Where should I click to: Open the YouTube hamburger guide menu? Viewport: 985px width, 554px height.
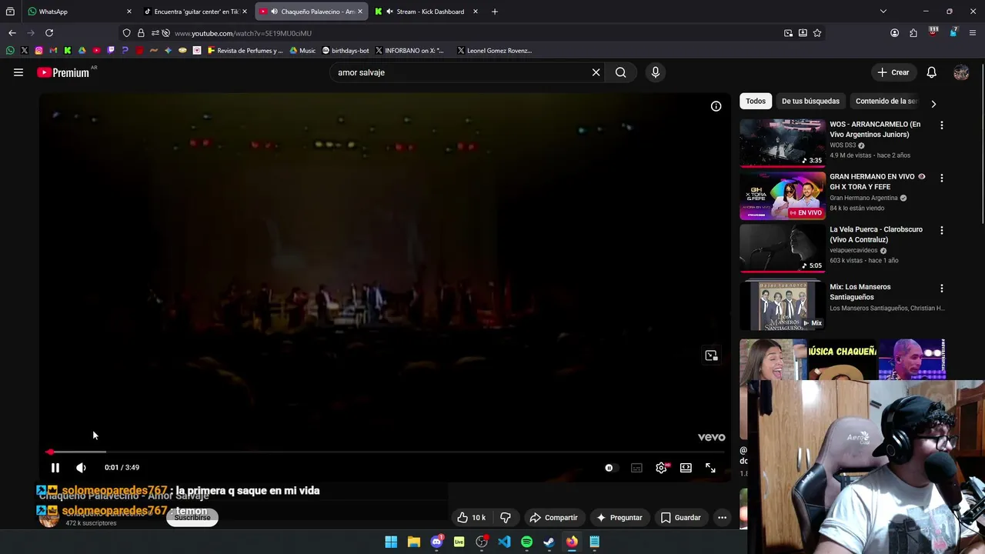(x=18, y=72)
